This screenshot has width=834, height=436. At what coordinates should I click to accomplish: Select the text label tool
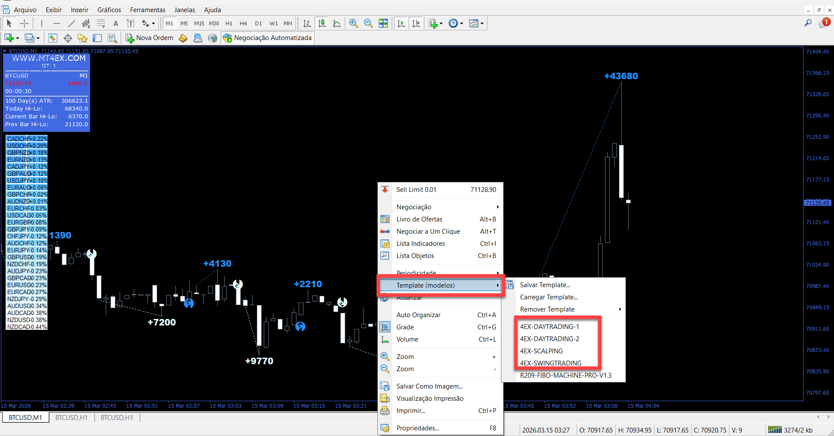(131, 23)
